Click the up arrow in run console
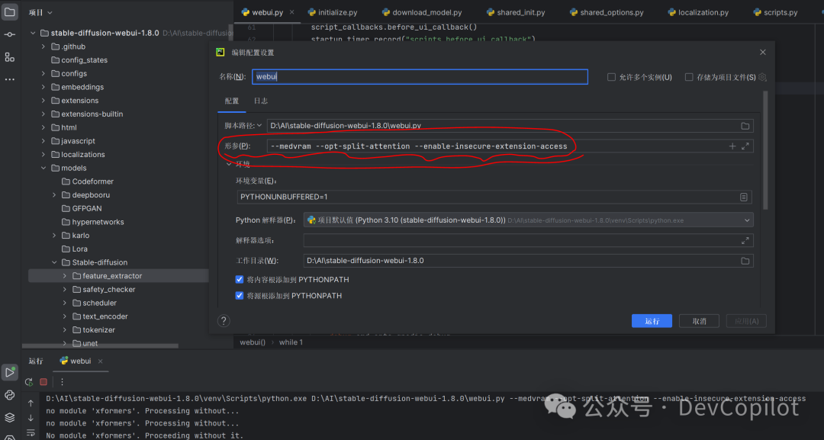Screen dimensions: 824x440 pos(31,403)
